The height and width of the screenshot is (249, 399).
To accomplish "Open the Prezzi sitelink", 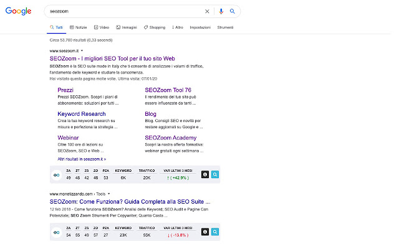I will pos(65,90).
